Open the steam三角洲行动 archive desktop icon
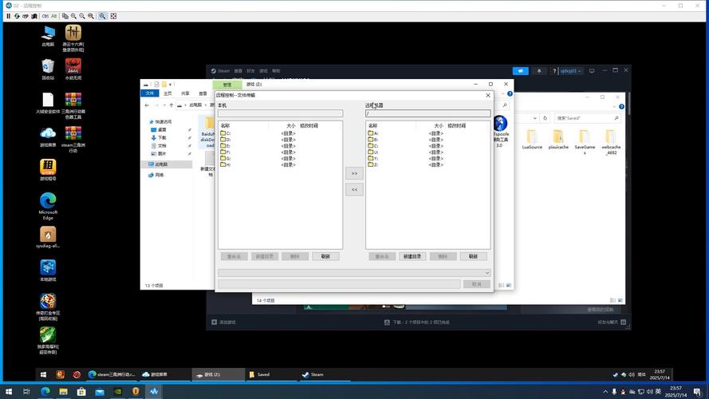 pos(73,139)
